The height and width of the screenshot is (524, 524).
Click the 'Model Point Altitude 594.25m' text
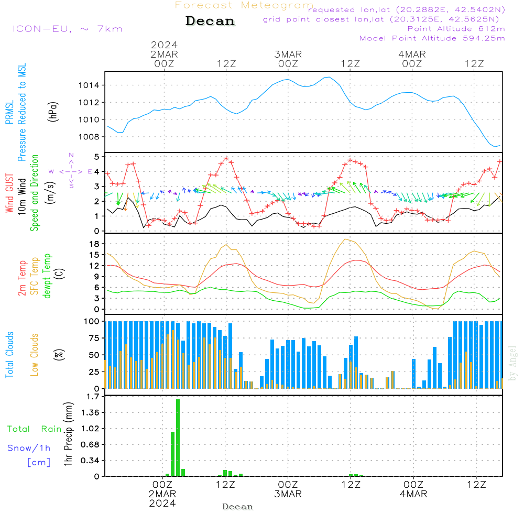(432, 38)
